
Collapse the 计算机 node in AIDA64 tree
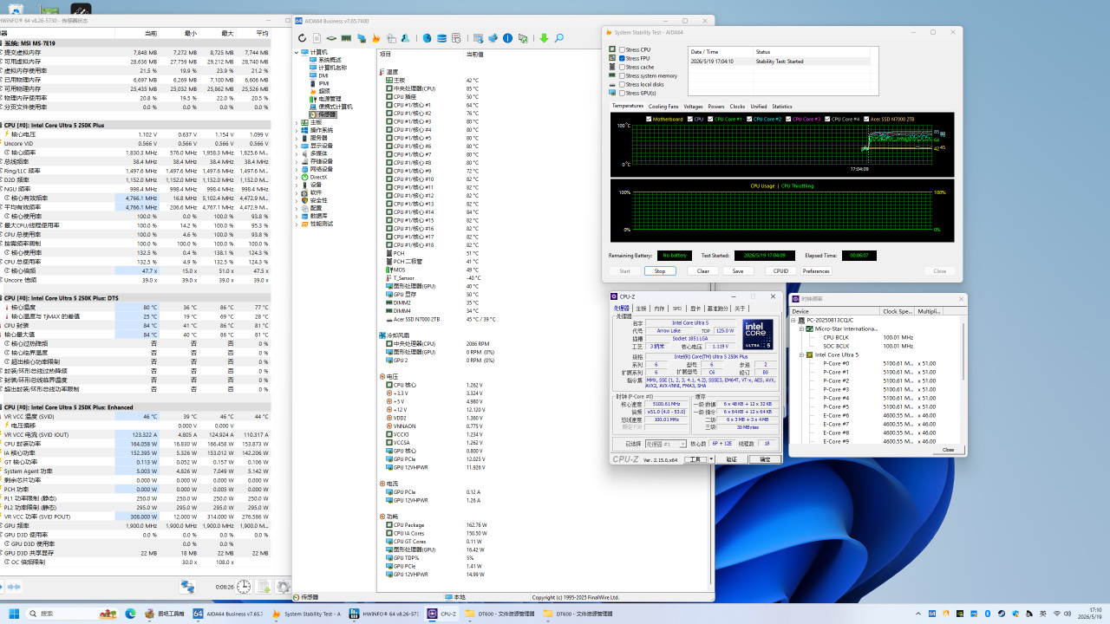297,52
